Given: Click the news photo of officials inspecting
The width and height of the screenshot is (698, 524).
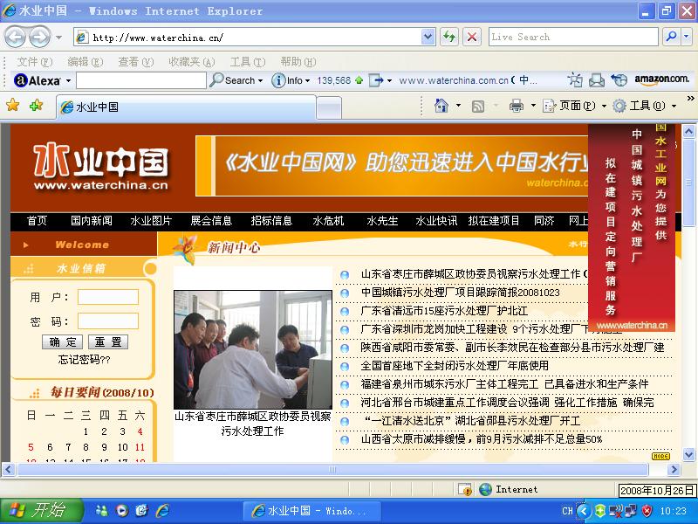Looking at the screenshot, I should click(x=253, y=350).
